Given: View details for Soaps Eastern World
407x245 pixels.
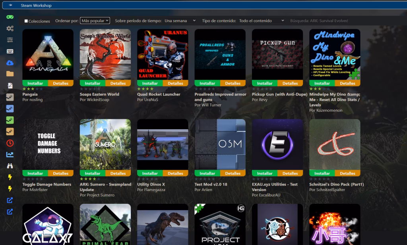Looking at the screenshot, I should 118,83.
